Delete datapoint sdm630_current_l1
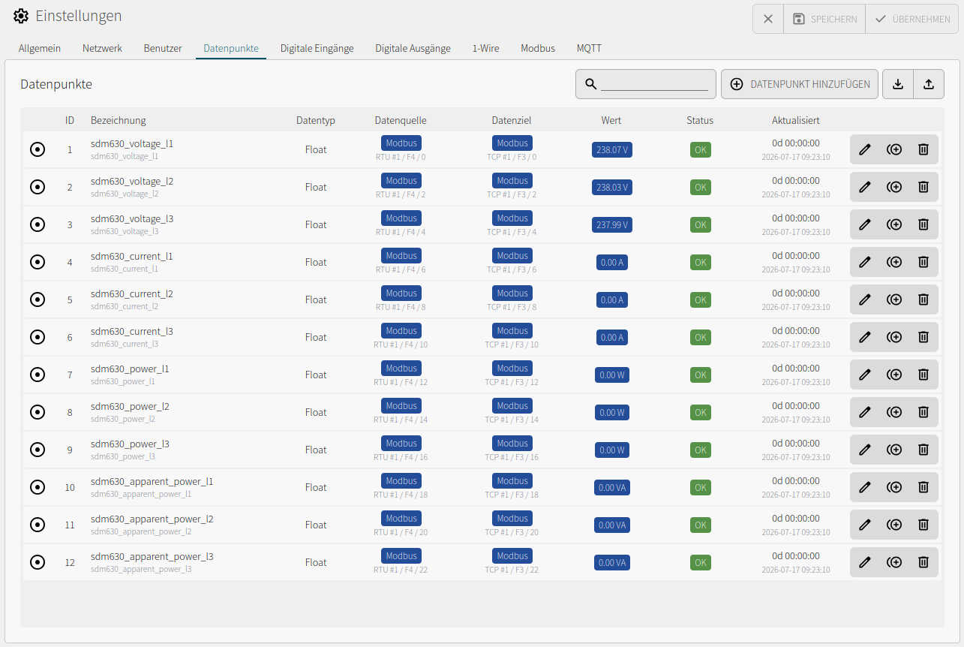Viewport: 964px width, 647px height. click(923, 262)
